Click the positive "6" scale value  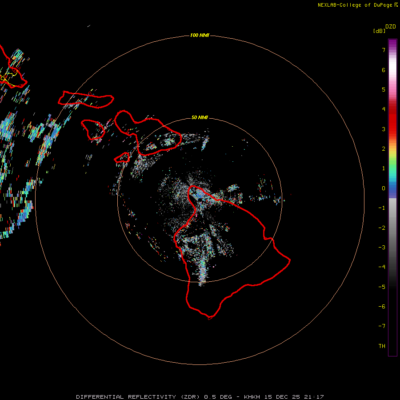(384, 70)
